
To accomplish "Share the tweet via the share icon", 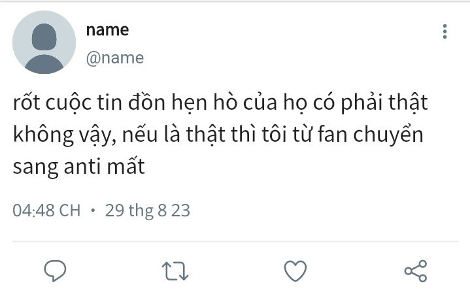I will click(x=416, y=271).
